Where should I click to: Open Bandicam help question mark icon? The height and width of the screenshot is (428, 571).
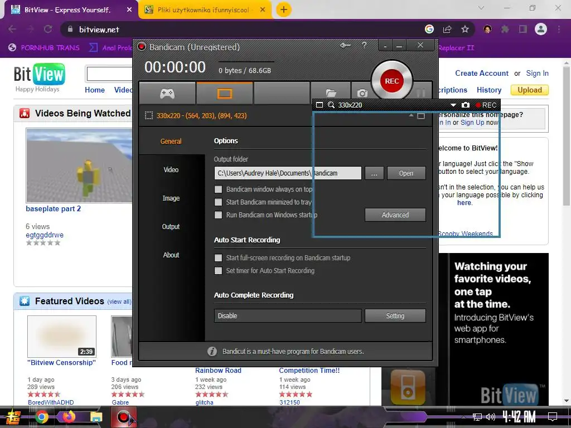click(364, 45)
